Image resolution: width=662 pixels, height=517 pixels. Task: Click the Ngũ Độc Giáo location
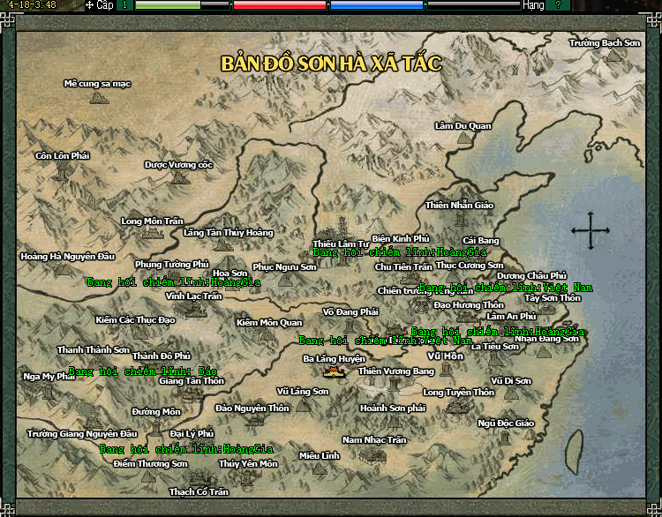(x=506, y=423)
